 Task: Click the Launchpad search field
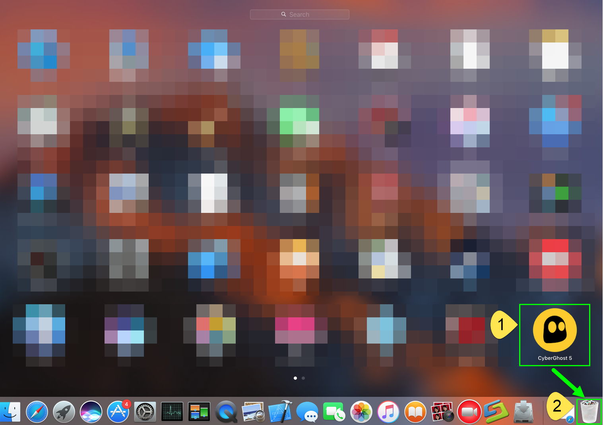[x=299, y=14]
